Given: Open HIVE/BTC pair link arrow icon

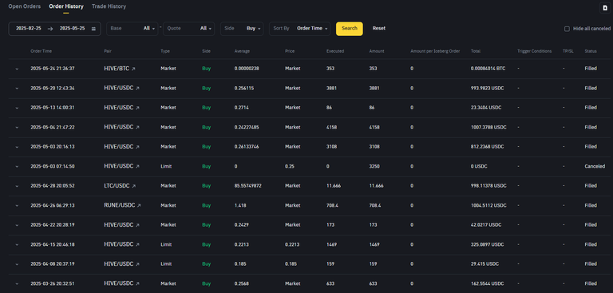Looking at the screenshot, I should [133, 69].
